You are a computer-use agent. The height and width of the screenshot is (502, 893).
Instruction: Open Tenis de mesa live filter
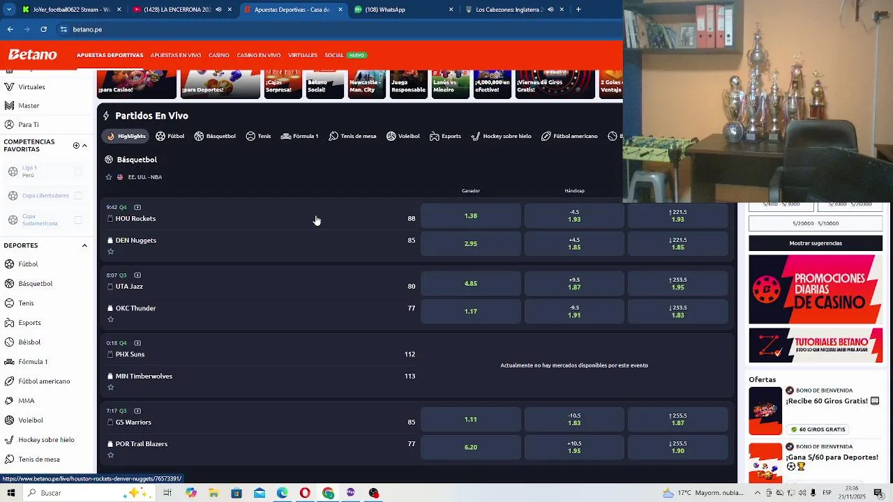point(352,136)
